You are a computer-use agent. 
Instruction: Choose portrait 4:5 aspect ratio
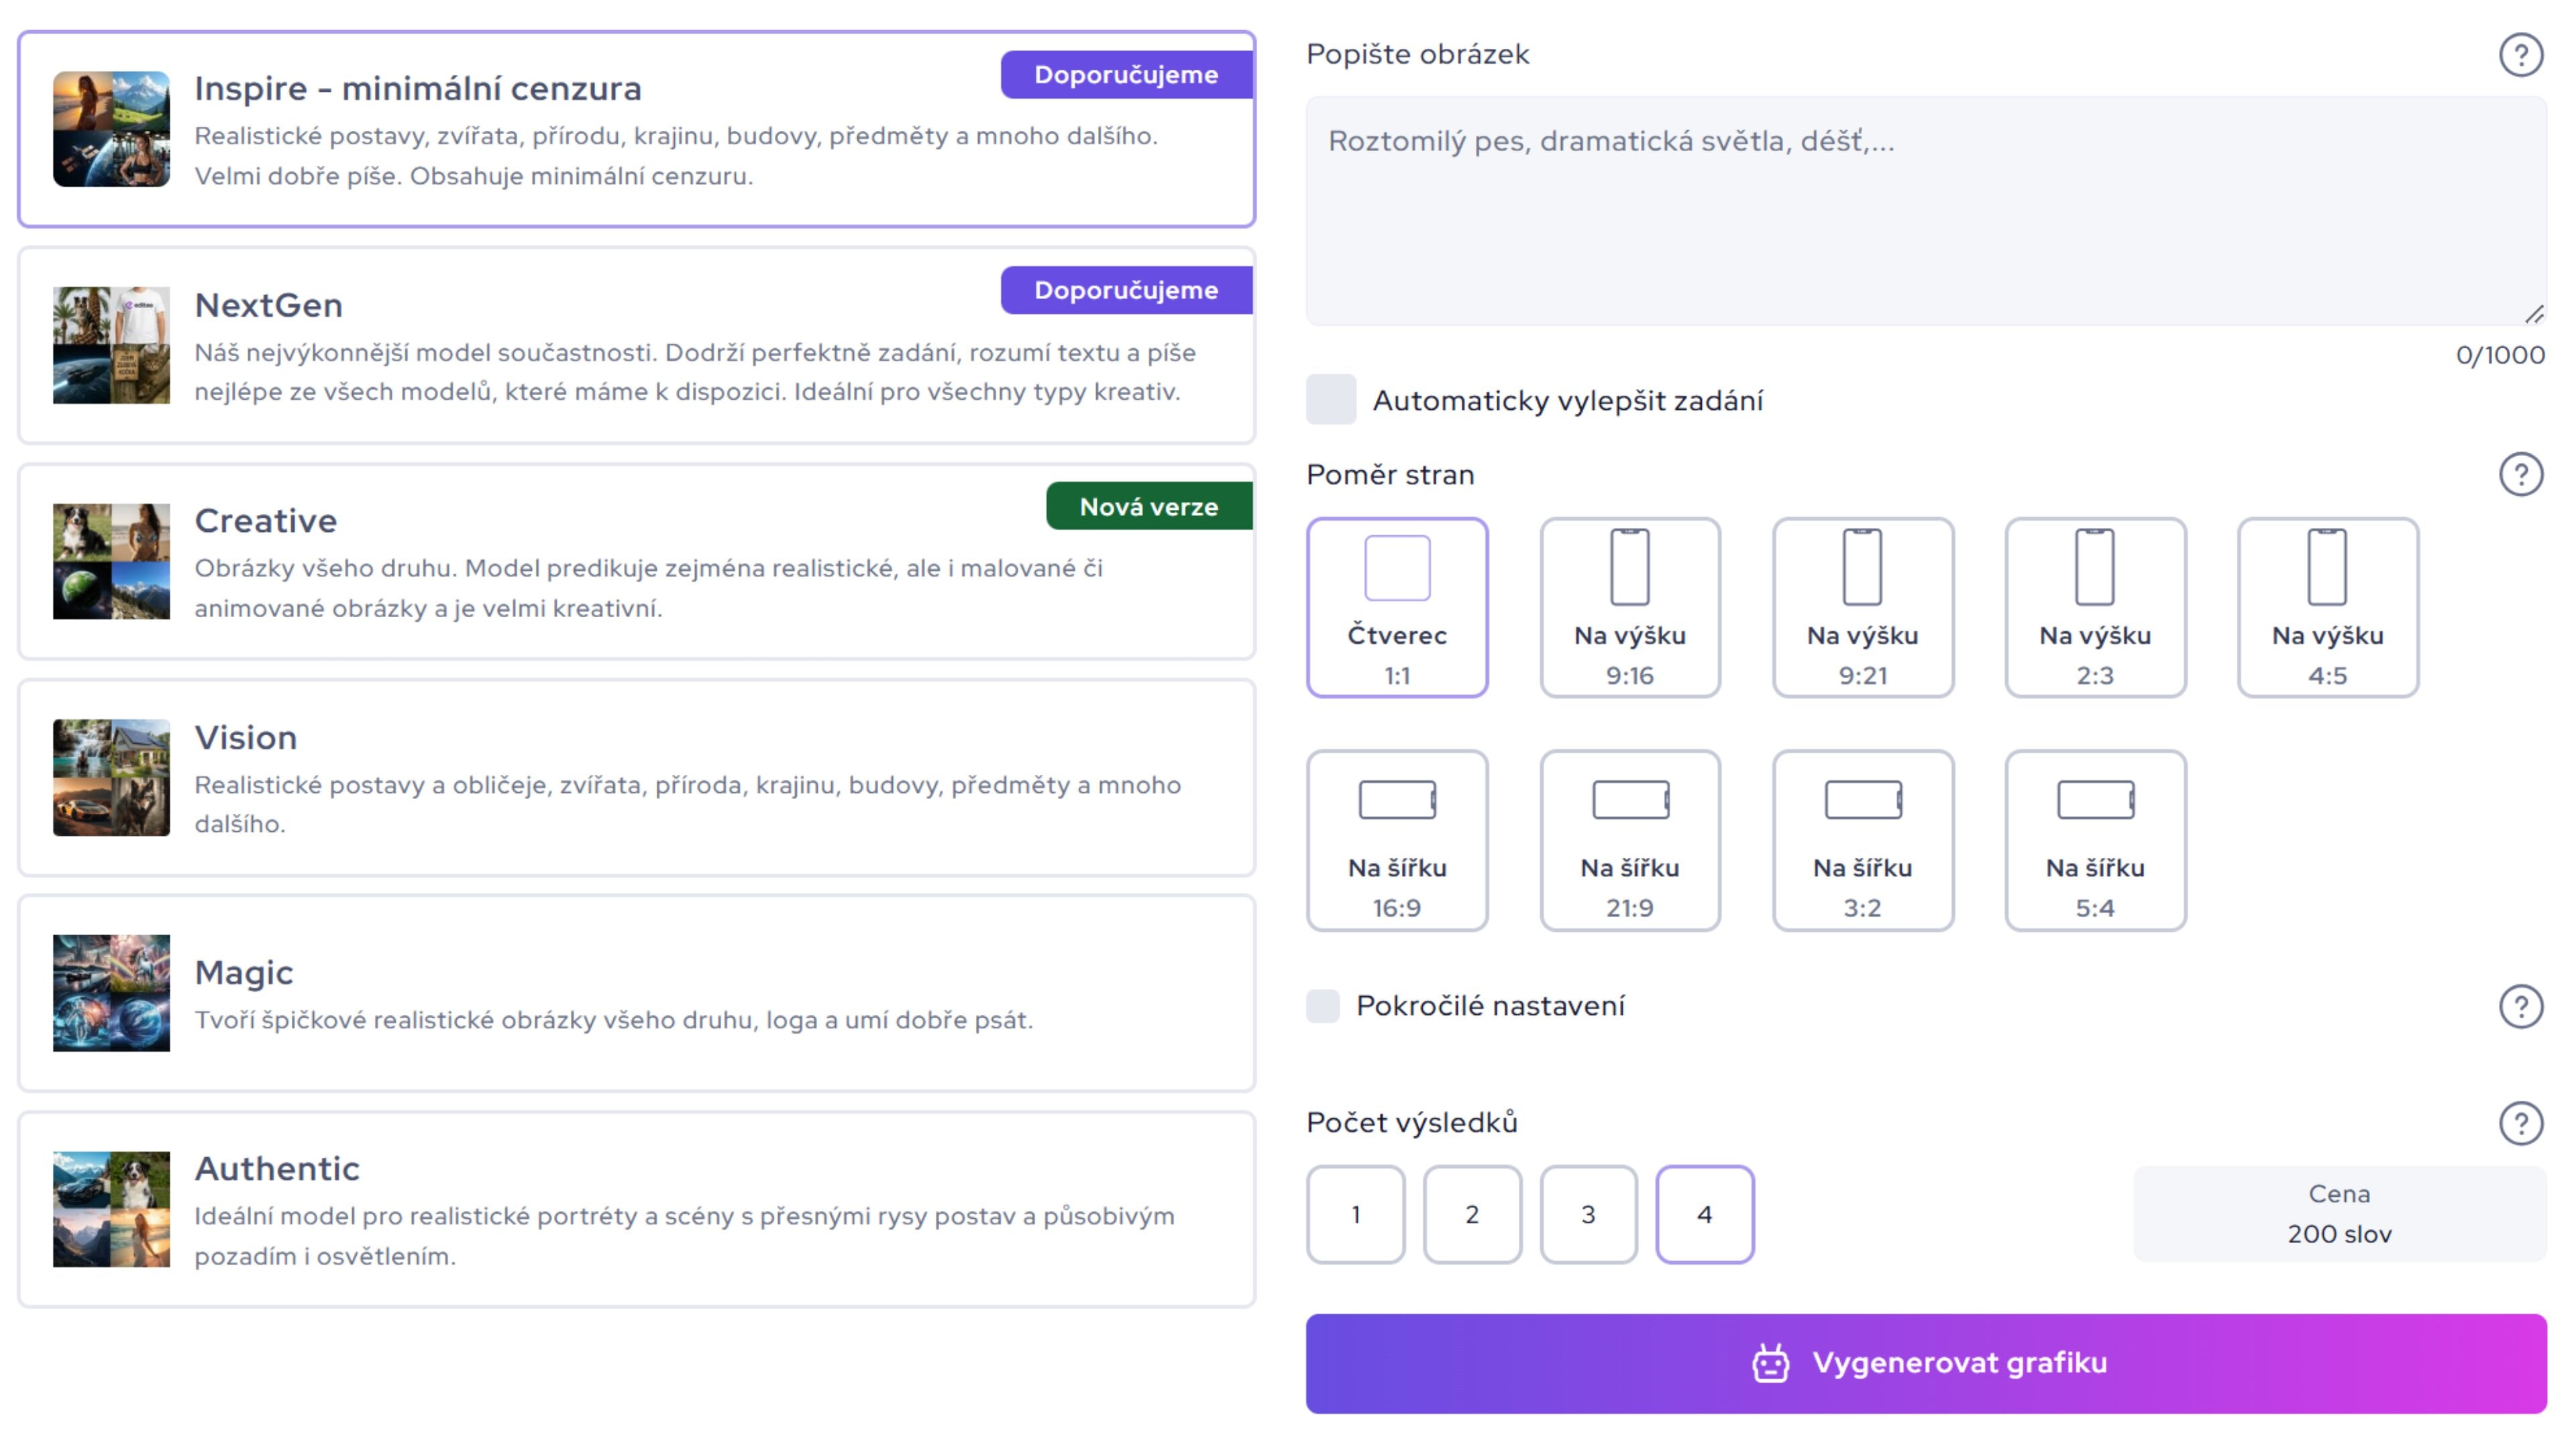(x=2327, y=607)
